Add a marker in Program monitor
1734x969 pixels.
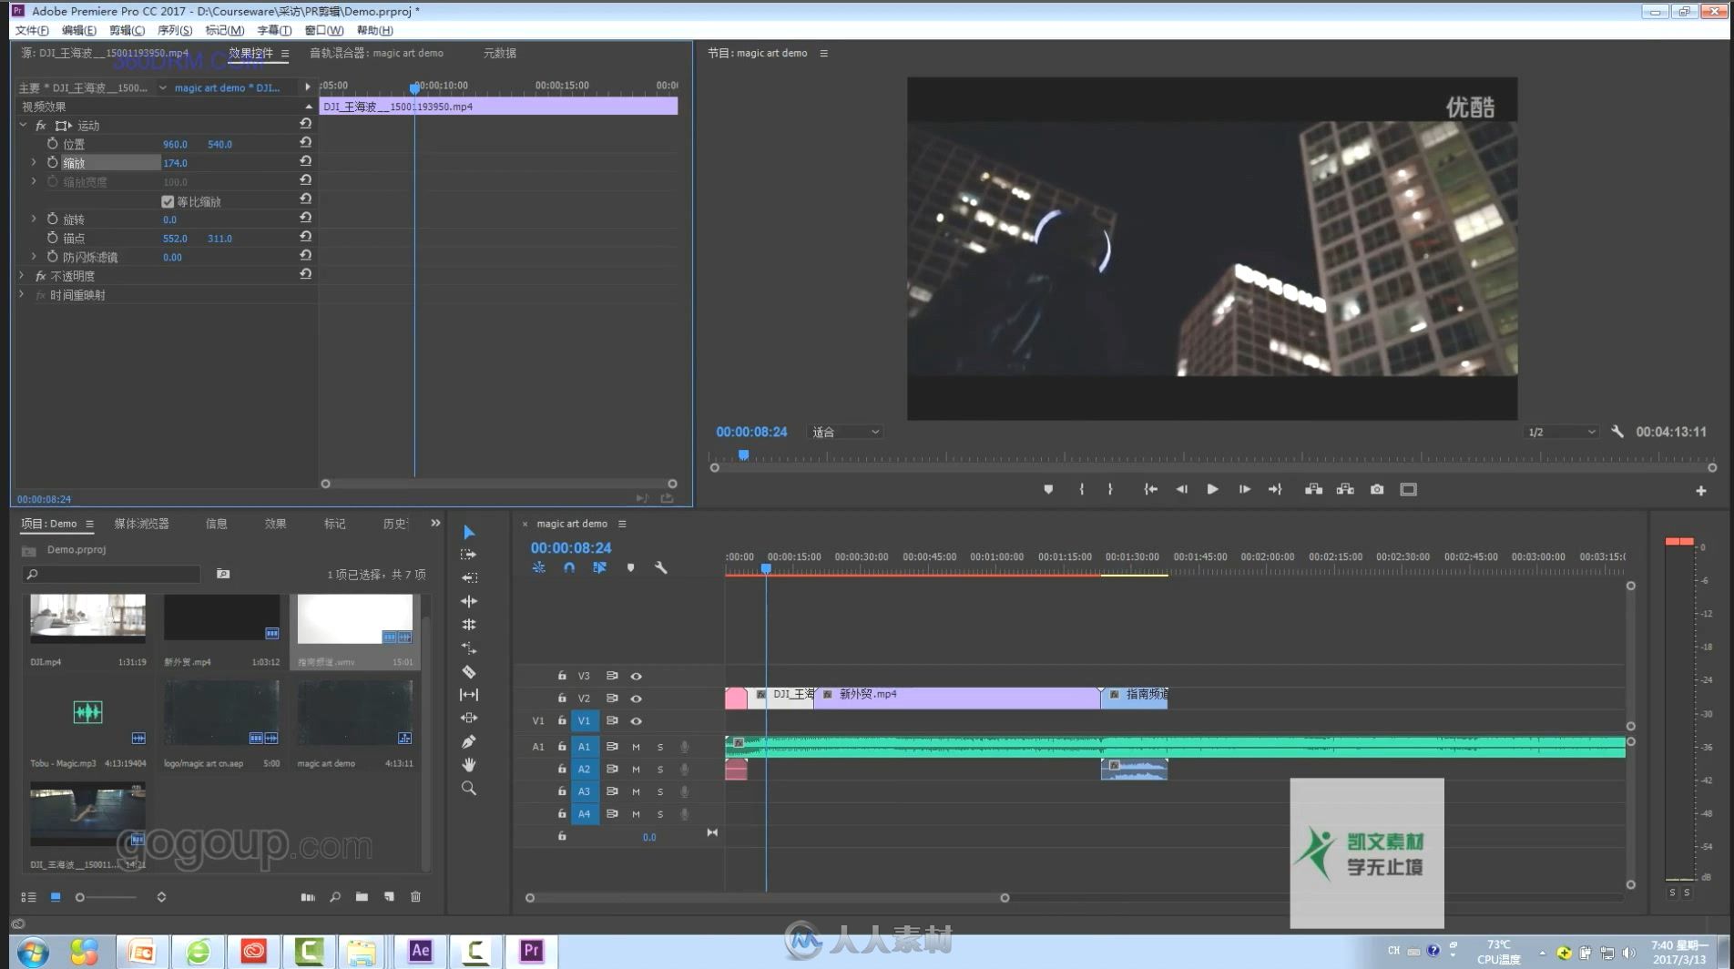[x=1048, y=489]
